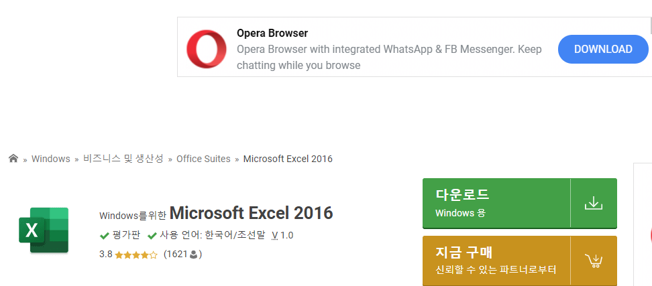Click the home icon in the breadcrumb
652x286 pixels.
(x=13, y=159)
